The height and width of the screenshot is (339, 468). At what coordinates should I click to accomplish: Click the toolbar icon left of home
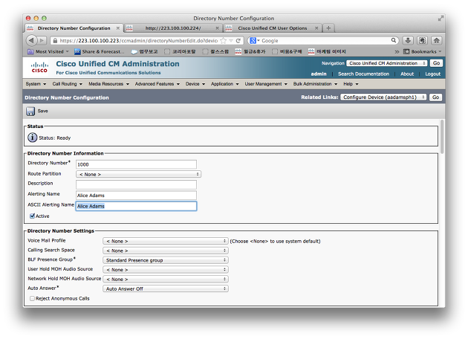[422, 40]
